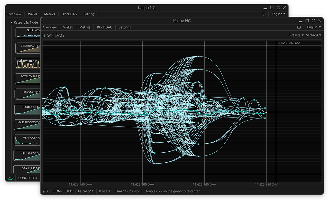This screenshot has width=329, height=201.
Task: Click the fullscreen arrows icon in back window
Action: pyautogui.click(x=278, y=8)
